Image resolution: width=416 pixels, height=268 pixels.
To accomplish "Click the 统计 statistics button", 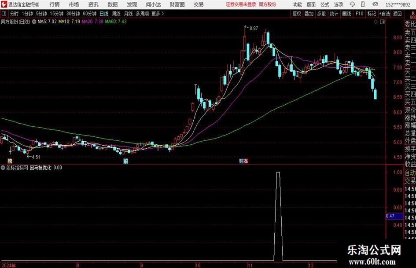I will 334,14.
